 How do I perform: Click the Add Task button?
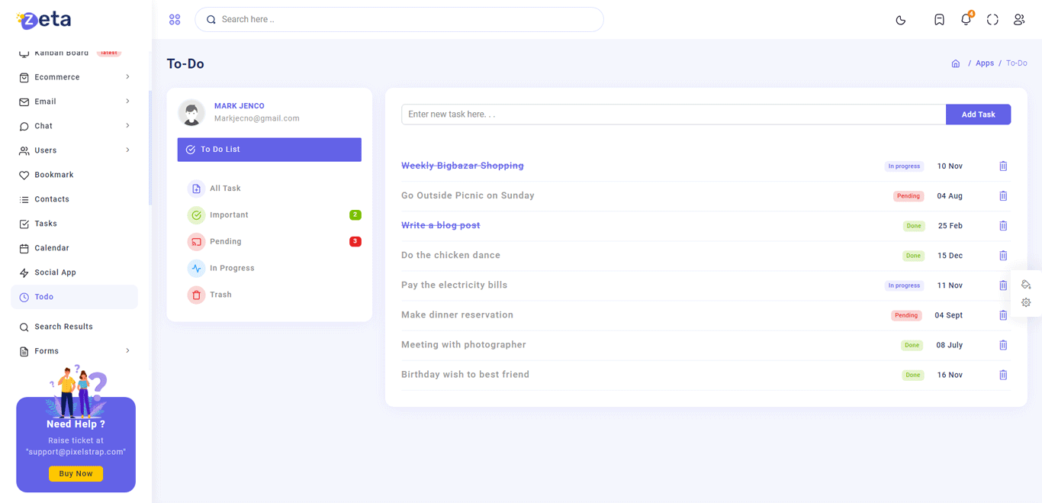pyautogui.click(x=978, y=114)
